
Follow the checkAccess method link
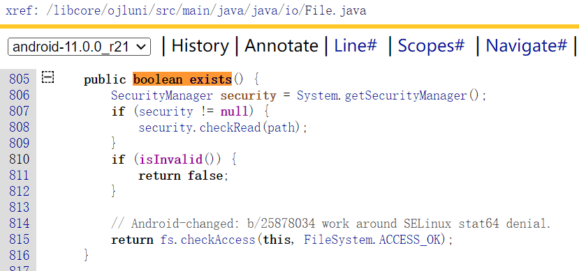218,240
